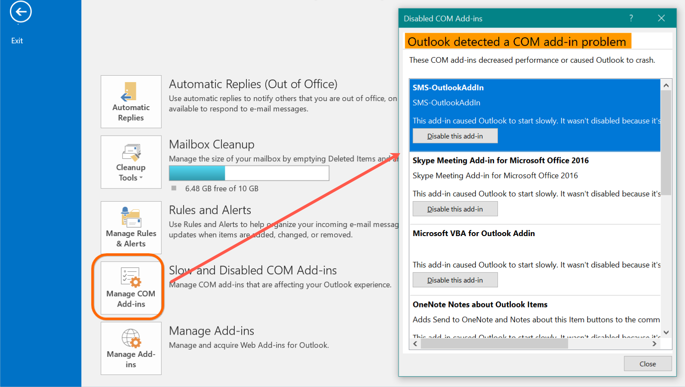Disable the Skype Meeting Add-in
This screenshot has height=387, width=685.
tap(455, 209)
